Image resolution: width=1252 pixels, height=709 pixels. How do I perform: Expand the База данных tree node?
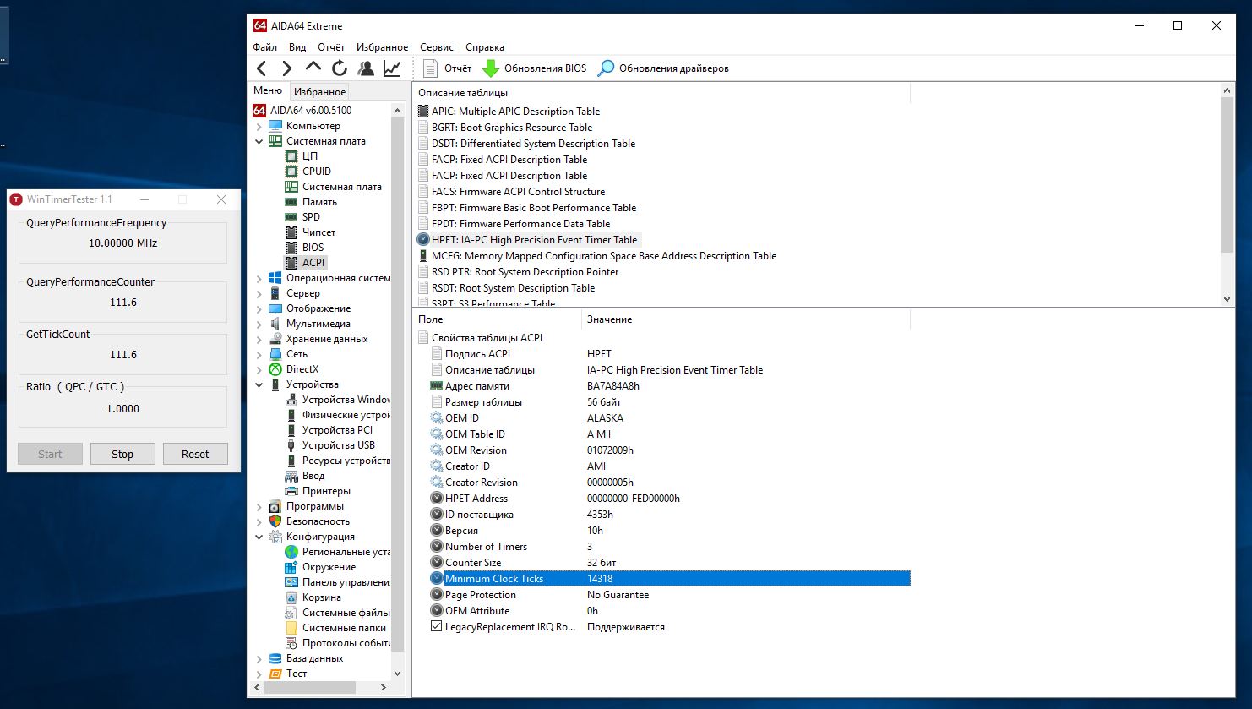pos(259,658)
